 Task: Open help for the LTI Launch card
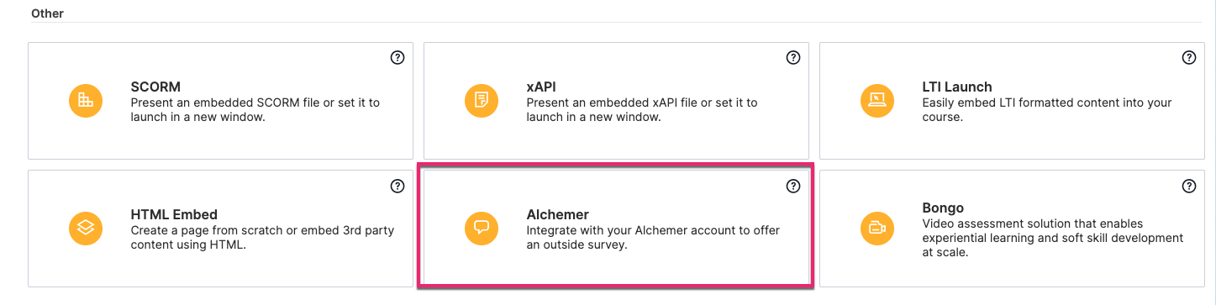(x=1189, y=58)
